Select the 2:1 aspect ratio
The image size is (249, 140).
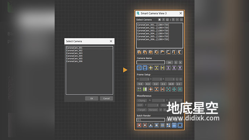[163, 84]
